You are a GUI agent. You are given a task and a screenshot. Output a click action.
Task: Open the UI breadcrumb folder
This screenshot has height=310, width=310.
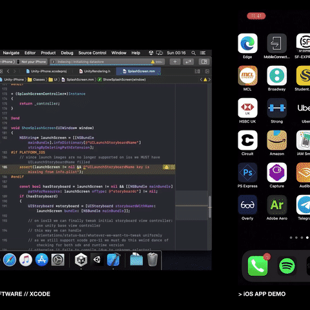53,79
